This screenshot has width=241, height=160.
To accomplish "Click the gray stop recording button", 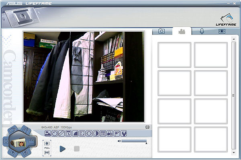I will click(x=77, y=149).
